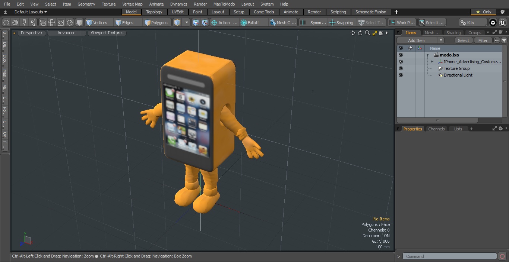Click the layout gear icon at top right
Image resolution: width=509 pixels, height=262 pixels.
click(502, 12)
